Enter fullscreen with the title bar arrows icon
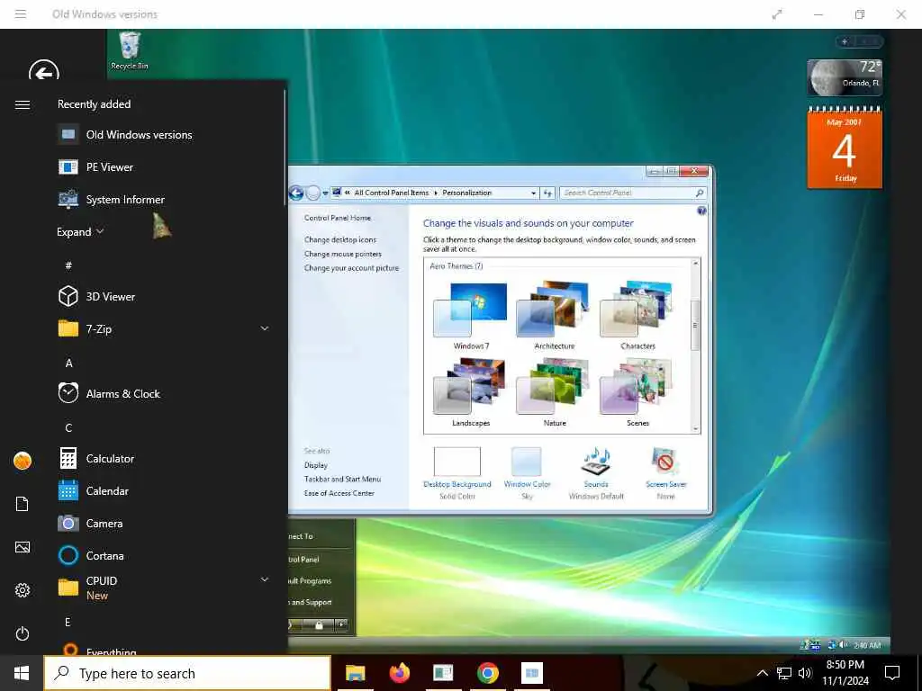 [x=777, y=14]
